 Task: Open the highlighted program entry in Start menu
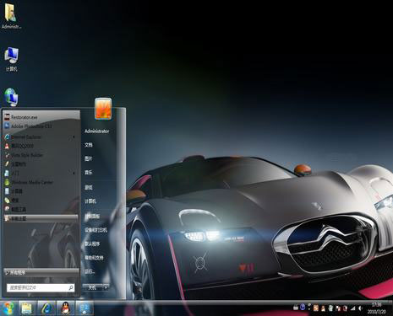41,218
